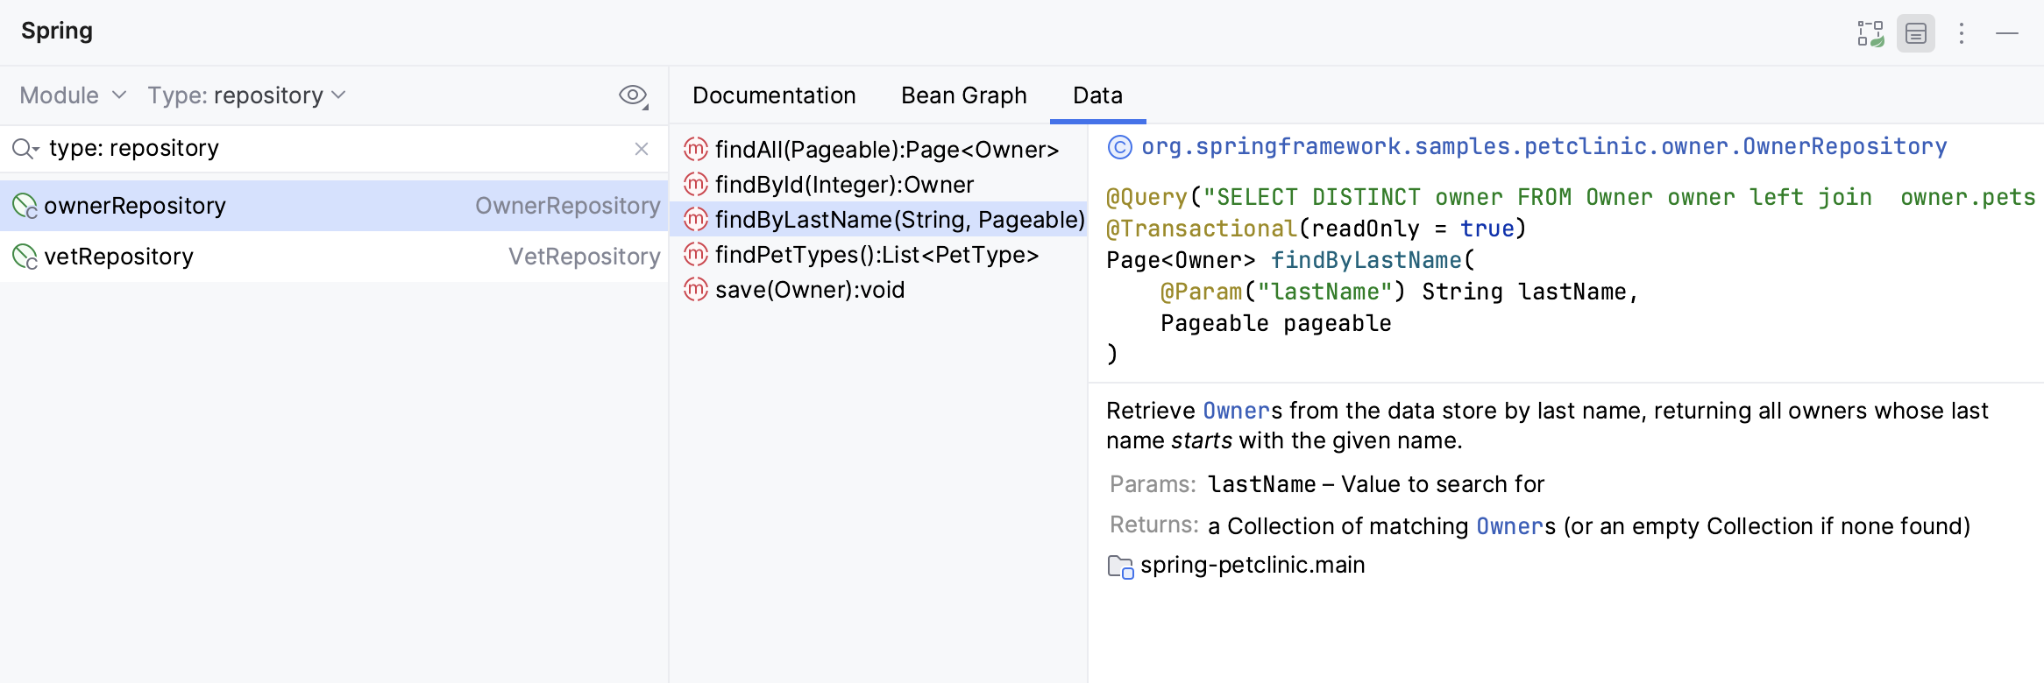The height and width of the screenshot is (683, 2044).
Task: Click the structure diagram icon in the header
Action: [x=1870, y=34]
